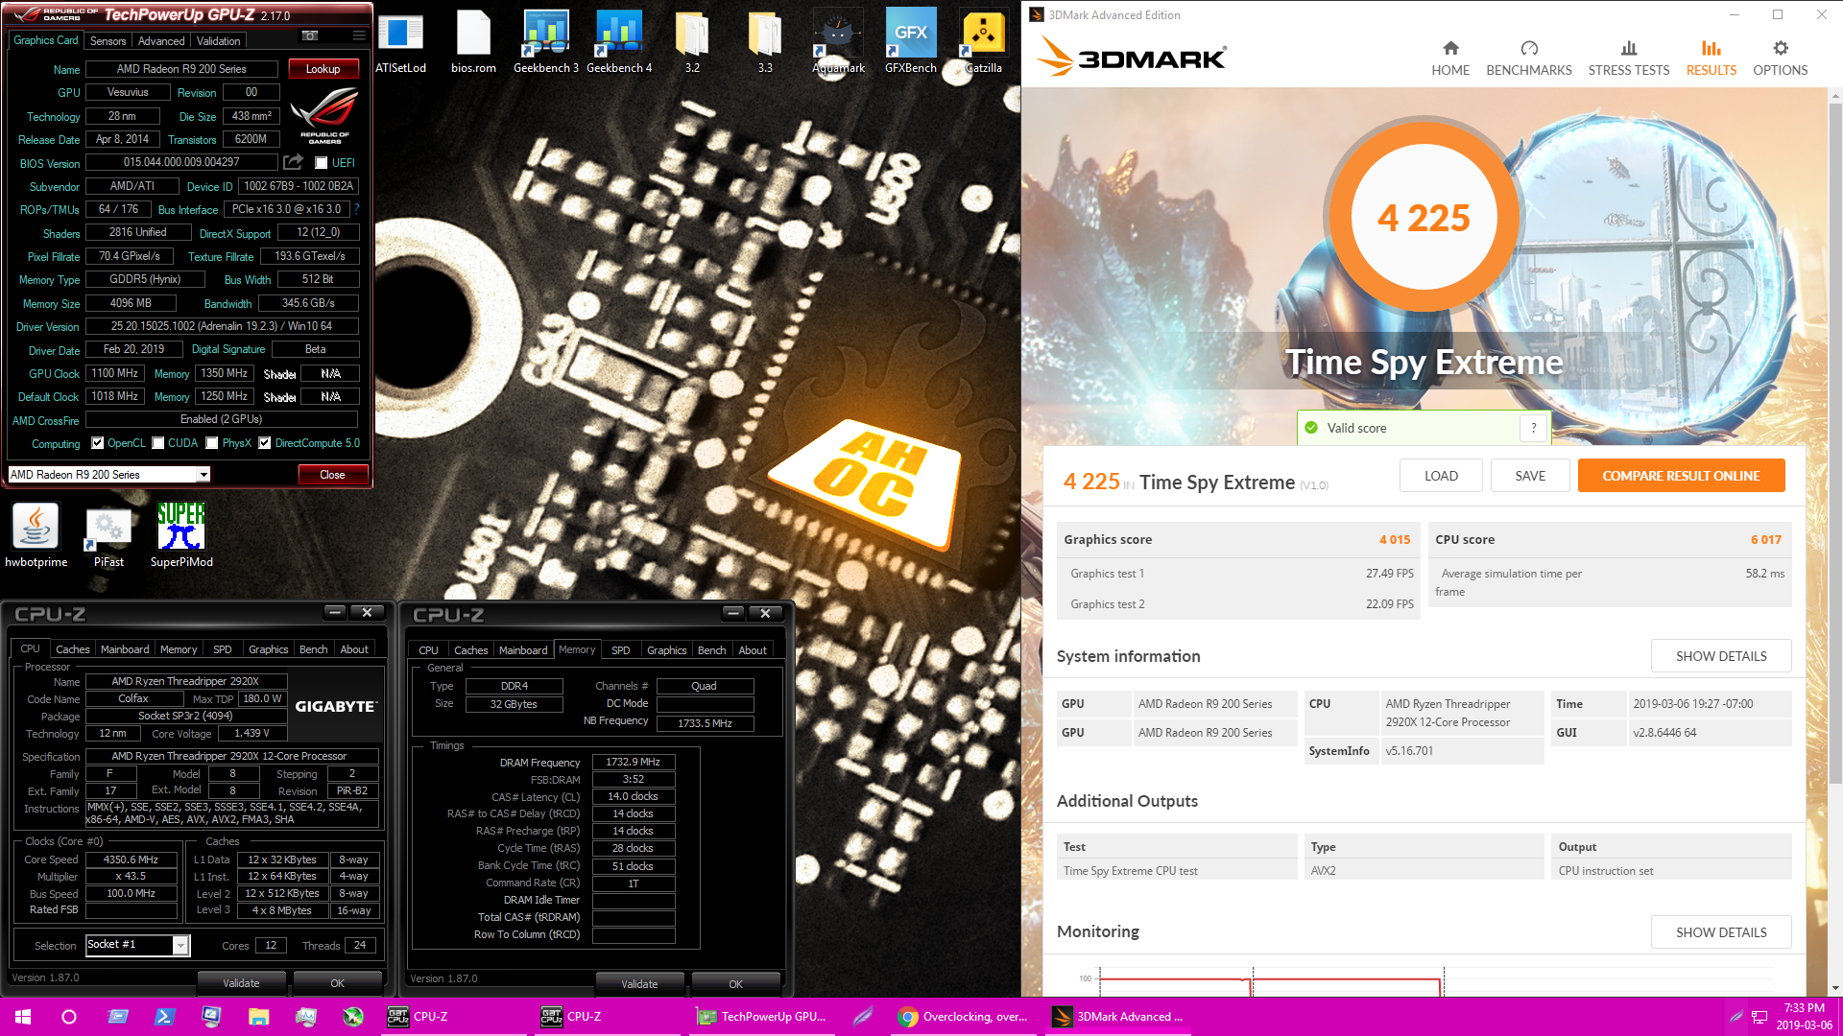
Task: Select the 3.3 folder on the desktop
Action: tap(765, 42)
